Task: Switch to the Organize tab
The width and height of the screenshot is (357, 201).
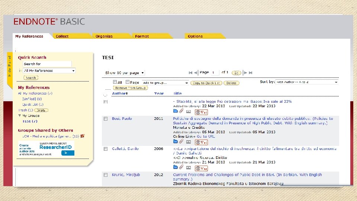Action: pos(104,36)
